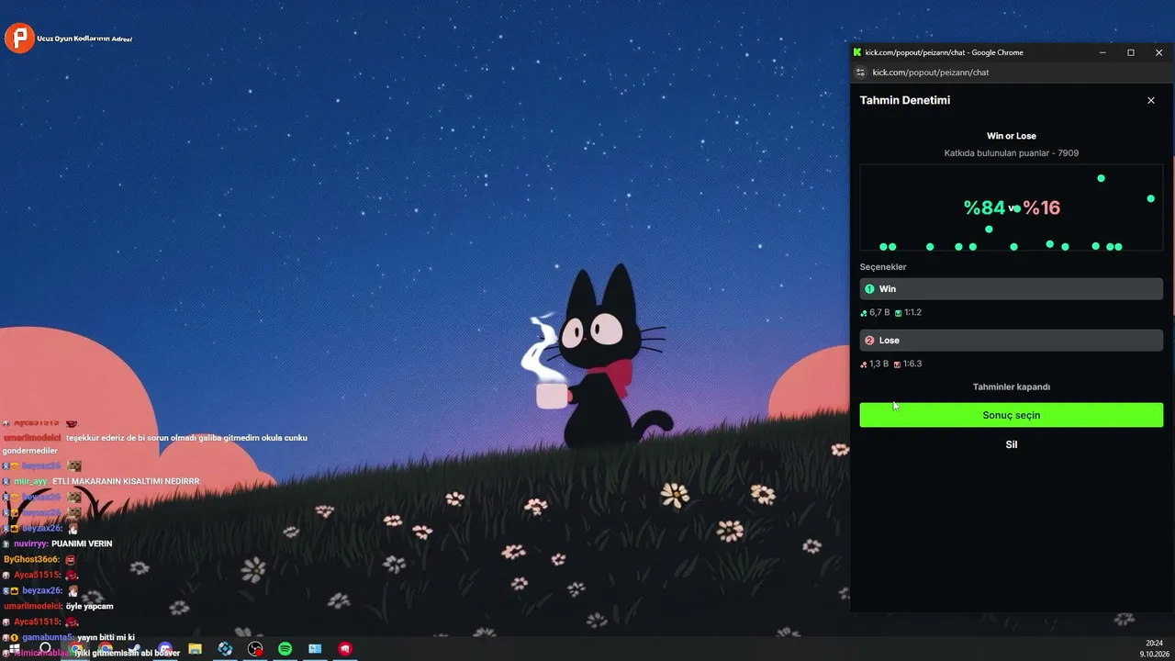Click the Katkıda bulunulan puanlar - 7909 text
Image resolution: width=1175 pixels, height=661 pixels.
coord(1012,153)
